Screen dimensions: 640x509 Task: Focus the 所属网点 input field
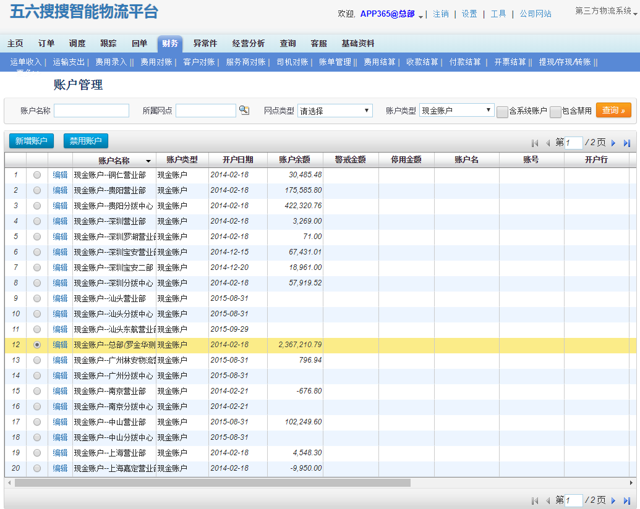point(206,111)
